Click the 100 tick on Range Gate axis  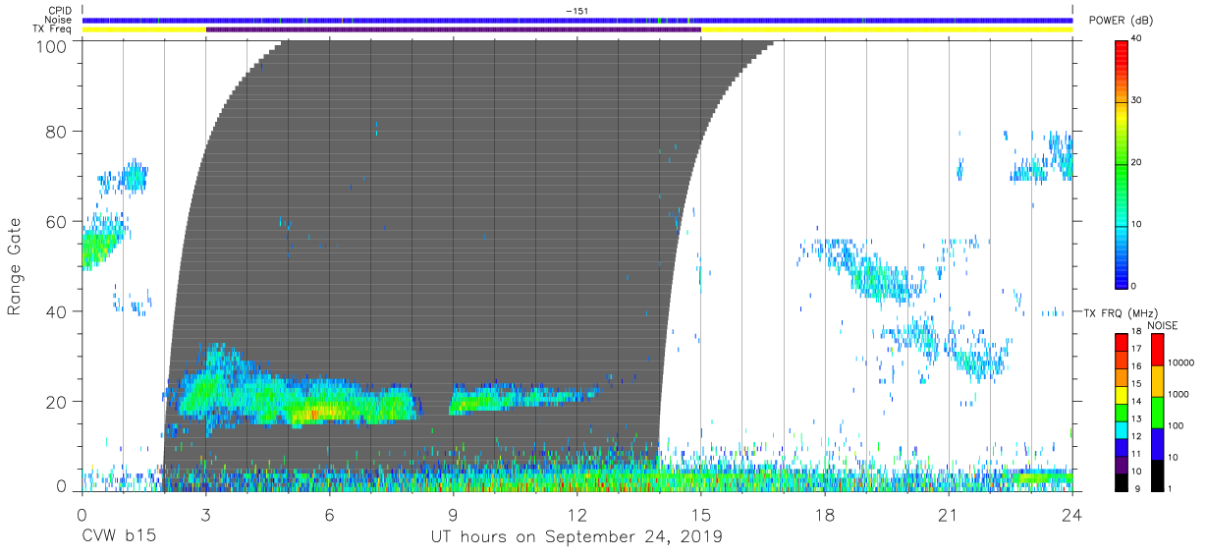[x=53, y=45]
